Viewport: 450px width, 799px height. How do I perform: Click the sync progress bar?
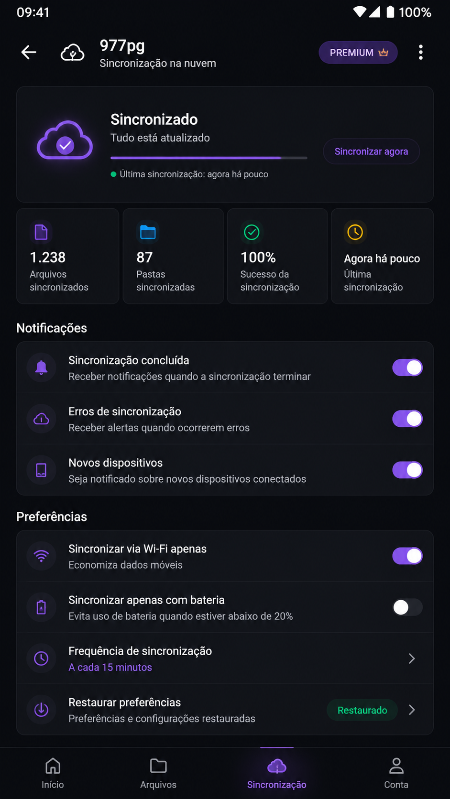click(209, 158)
